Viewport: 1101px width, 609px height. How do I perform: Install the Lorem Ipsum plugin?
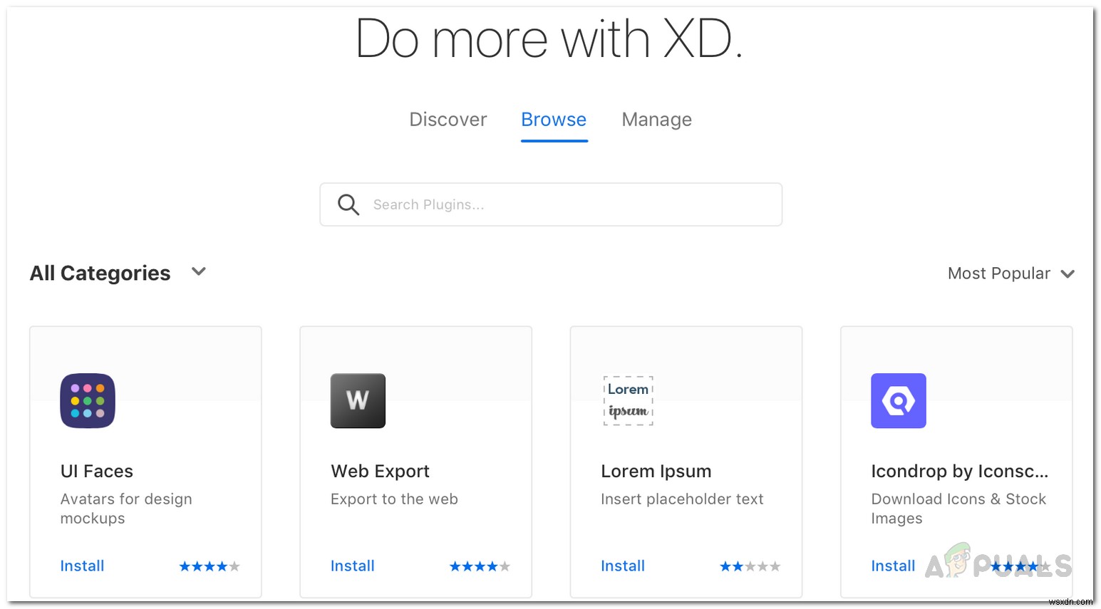pos(623,566)
